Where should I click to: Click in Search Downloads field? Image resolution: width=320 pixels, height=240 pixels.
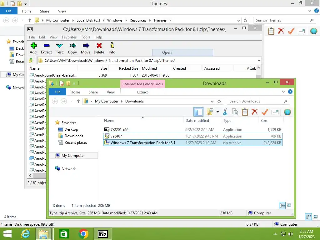(x=258, y=101)
